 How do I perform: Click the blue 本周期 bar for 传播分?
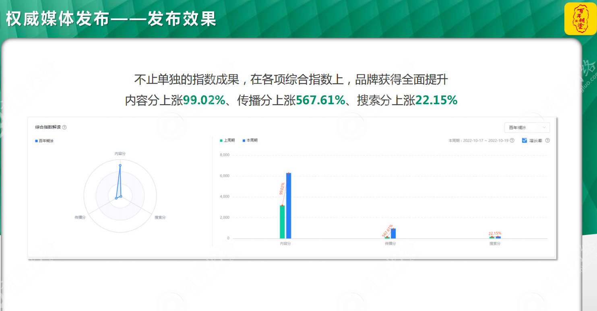coord(393,233)
